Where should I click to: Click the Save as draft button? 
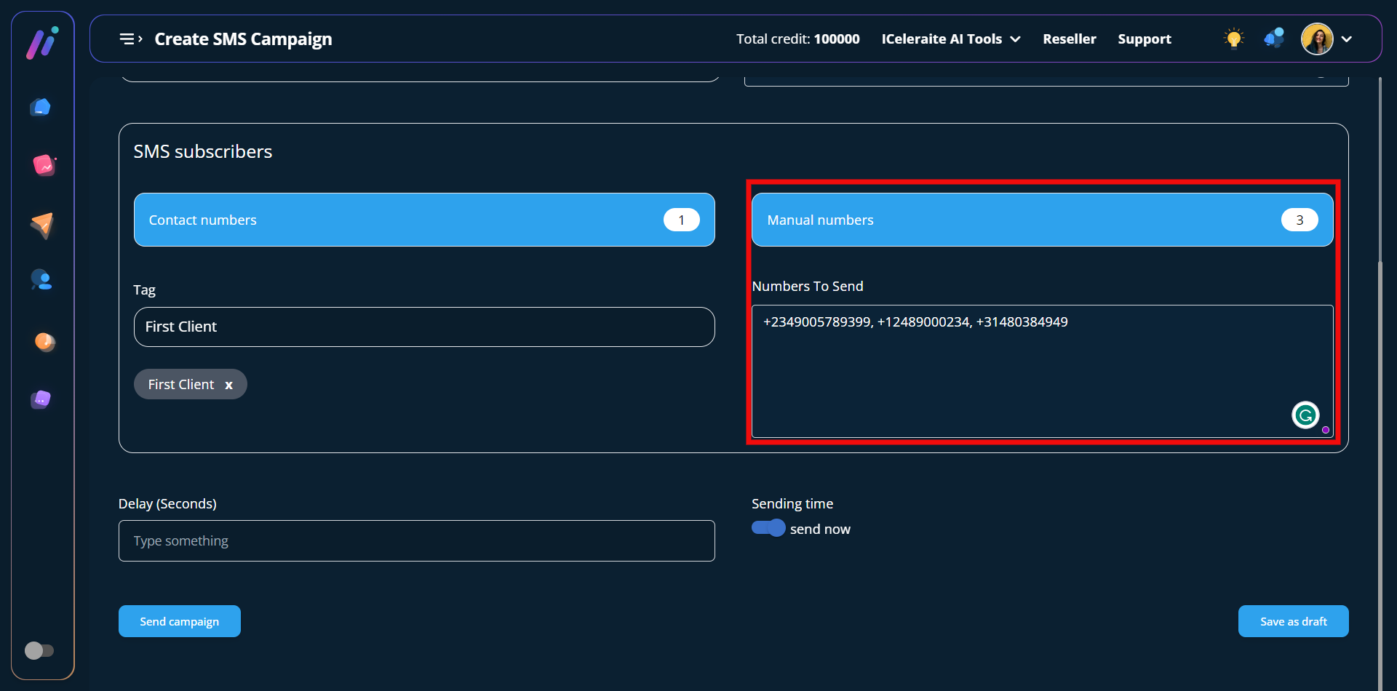click(x=1293, y=621)
